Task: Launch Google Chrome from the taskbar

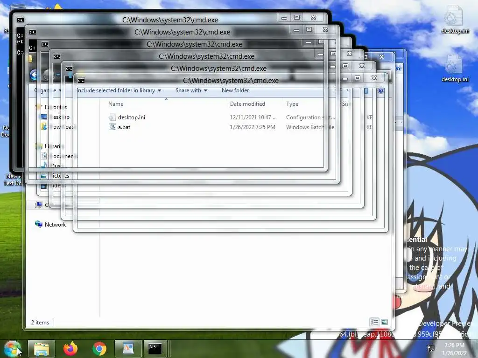Action: [x=99, y=349]
